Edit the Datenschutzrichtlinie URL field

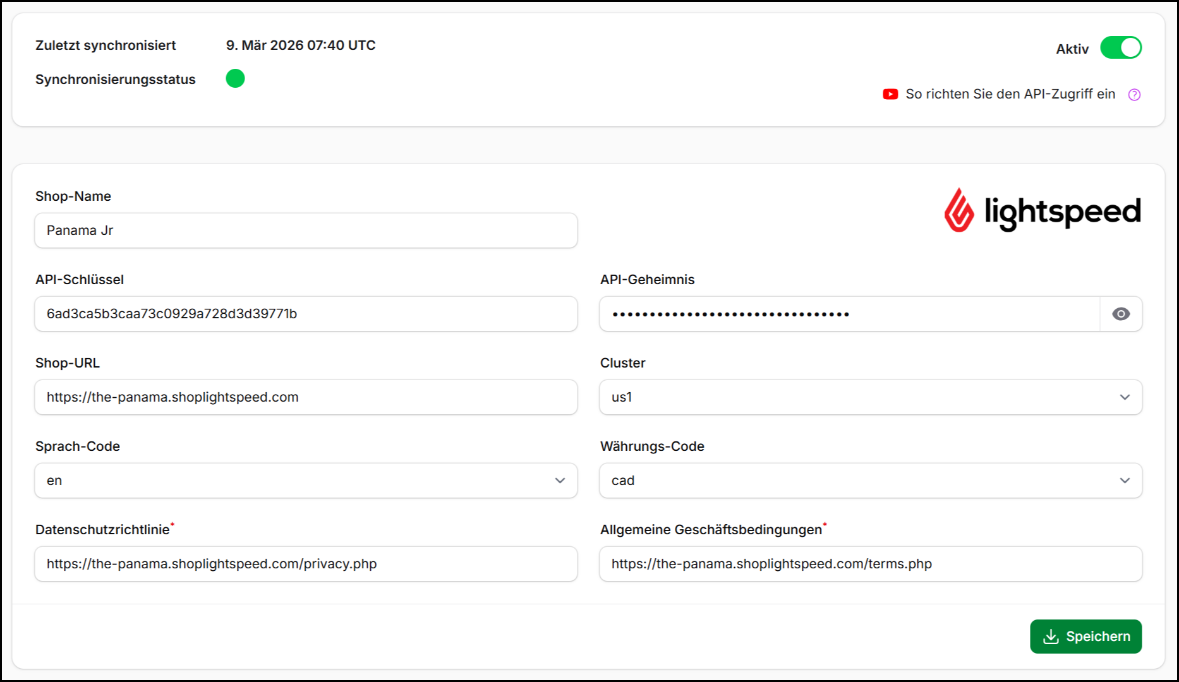tap(306, 564)
